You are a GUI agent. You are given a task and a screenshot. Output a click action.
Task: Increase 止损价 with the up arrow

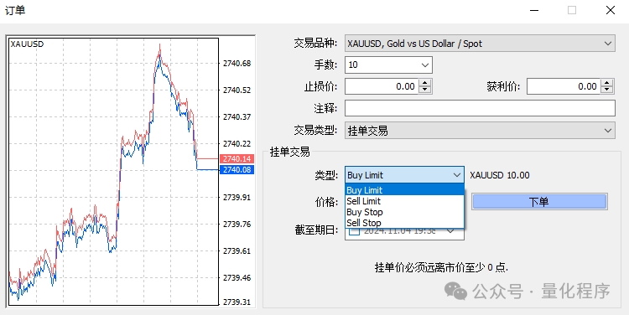pos(425,83)
